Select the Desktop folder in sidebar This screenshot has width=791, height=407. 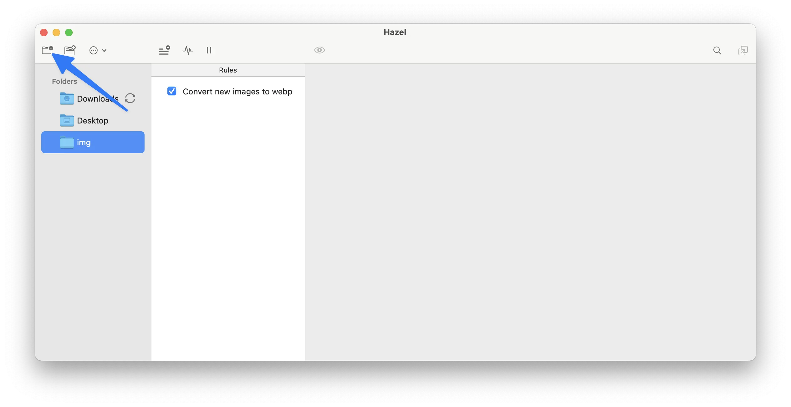point(93,120)
